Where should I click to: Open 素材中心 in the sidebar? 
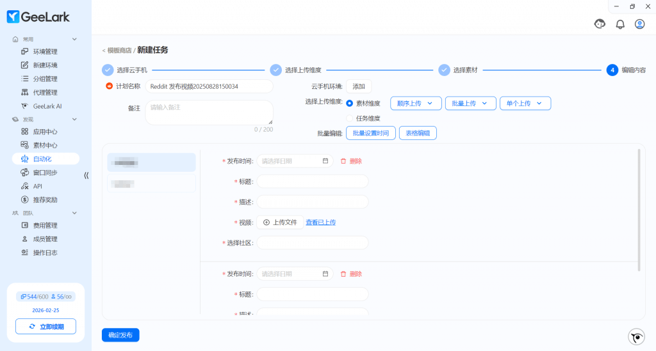[x=45, y=145]
